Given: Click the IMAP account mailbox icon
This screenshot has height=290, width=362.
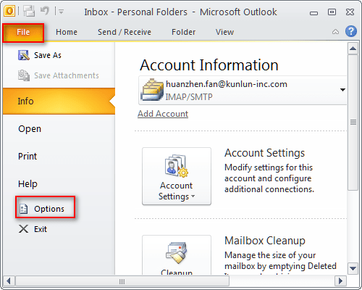Looking at the screenshot, I should pos(152,90).
